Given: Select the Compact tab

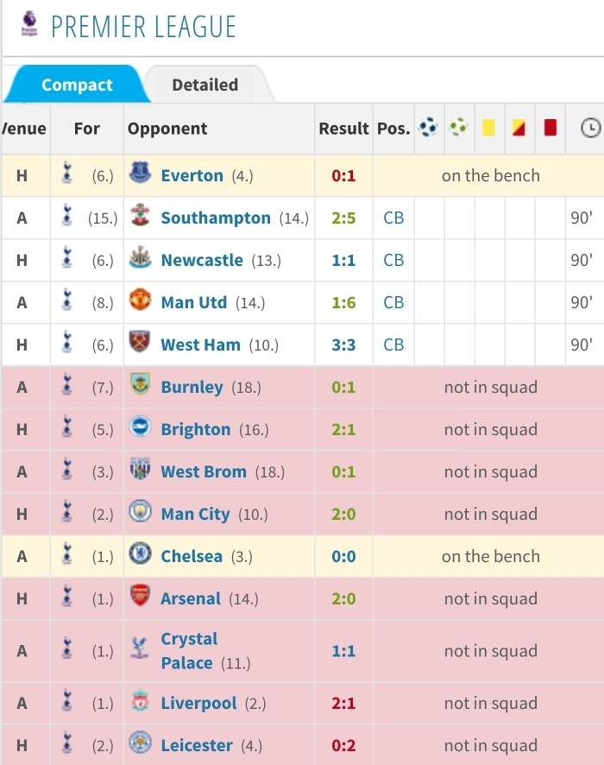Looking at the screenshot, I should (x=77, y=85).
